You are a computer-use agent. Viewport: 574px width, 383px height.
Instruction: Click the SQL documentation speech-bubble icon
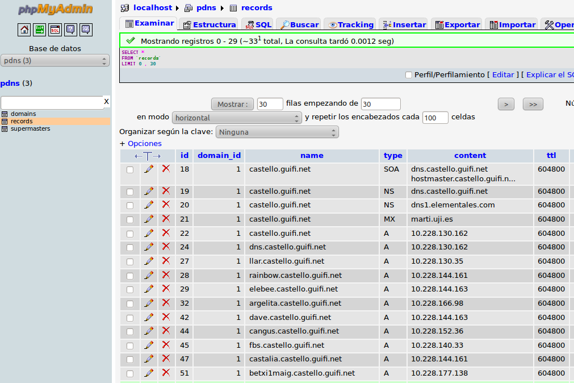pyautogui.click(x=86, y=30)
